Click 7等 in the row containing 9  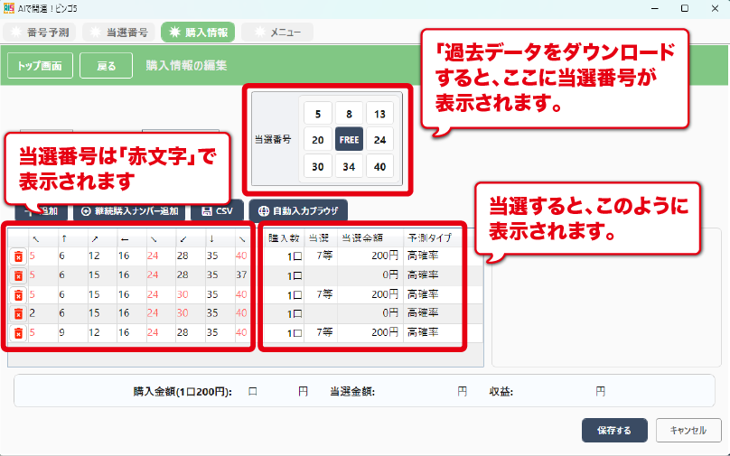[x=324, y=332]
